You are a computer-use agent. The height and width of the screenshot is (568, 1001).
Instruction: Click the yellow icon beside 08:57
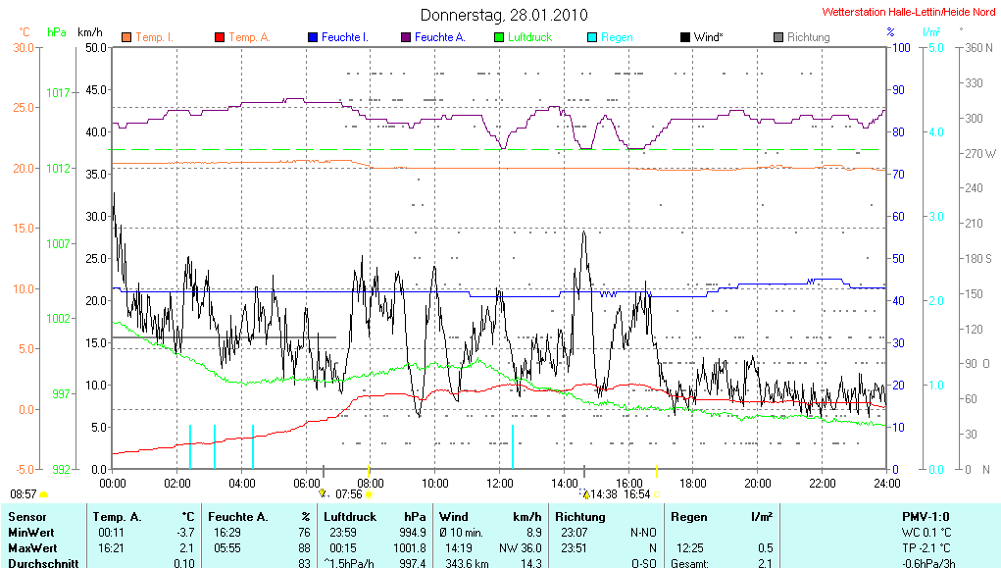43,495
